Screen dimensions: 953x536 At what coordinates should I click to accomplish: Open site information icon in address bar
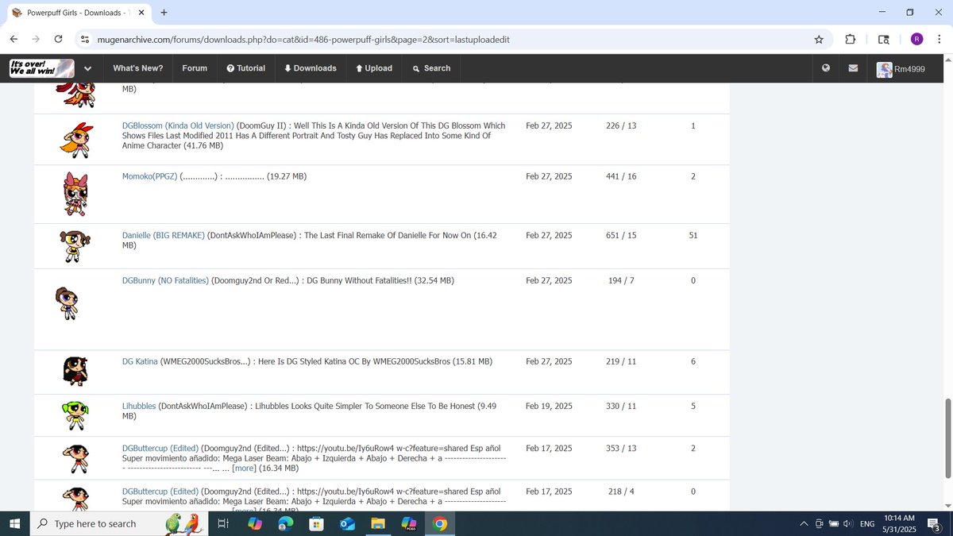(86, 39)
